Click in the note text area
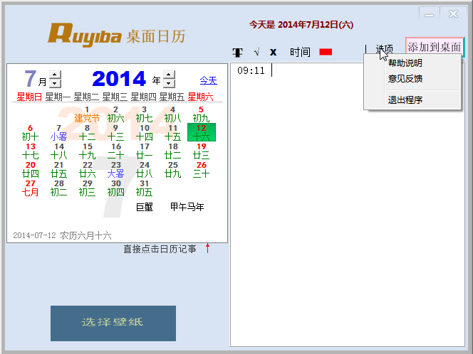The height and width of the screenshot is (354, 473). coord(347,205)
